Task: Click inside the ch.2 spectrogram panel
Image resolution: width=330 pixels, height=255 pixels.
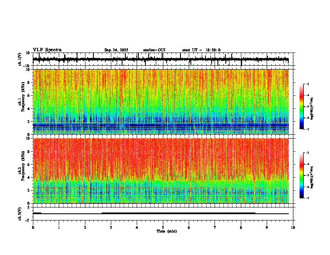Action: click(161, 171)
